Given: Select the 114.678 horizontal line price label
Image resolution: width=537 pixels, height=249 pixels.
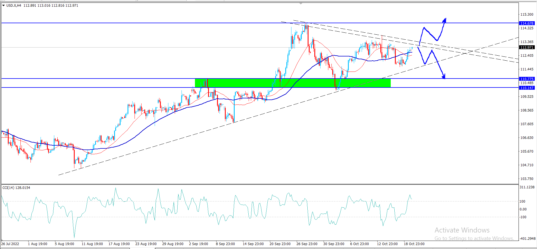Looking at the screenshot, I should [527, 23].
